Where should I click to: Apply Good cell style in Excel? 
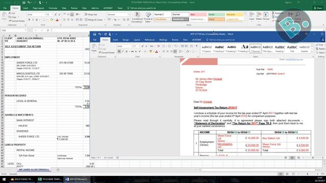click(x=216, y=15)
